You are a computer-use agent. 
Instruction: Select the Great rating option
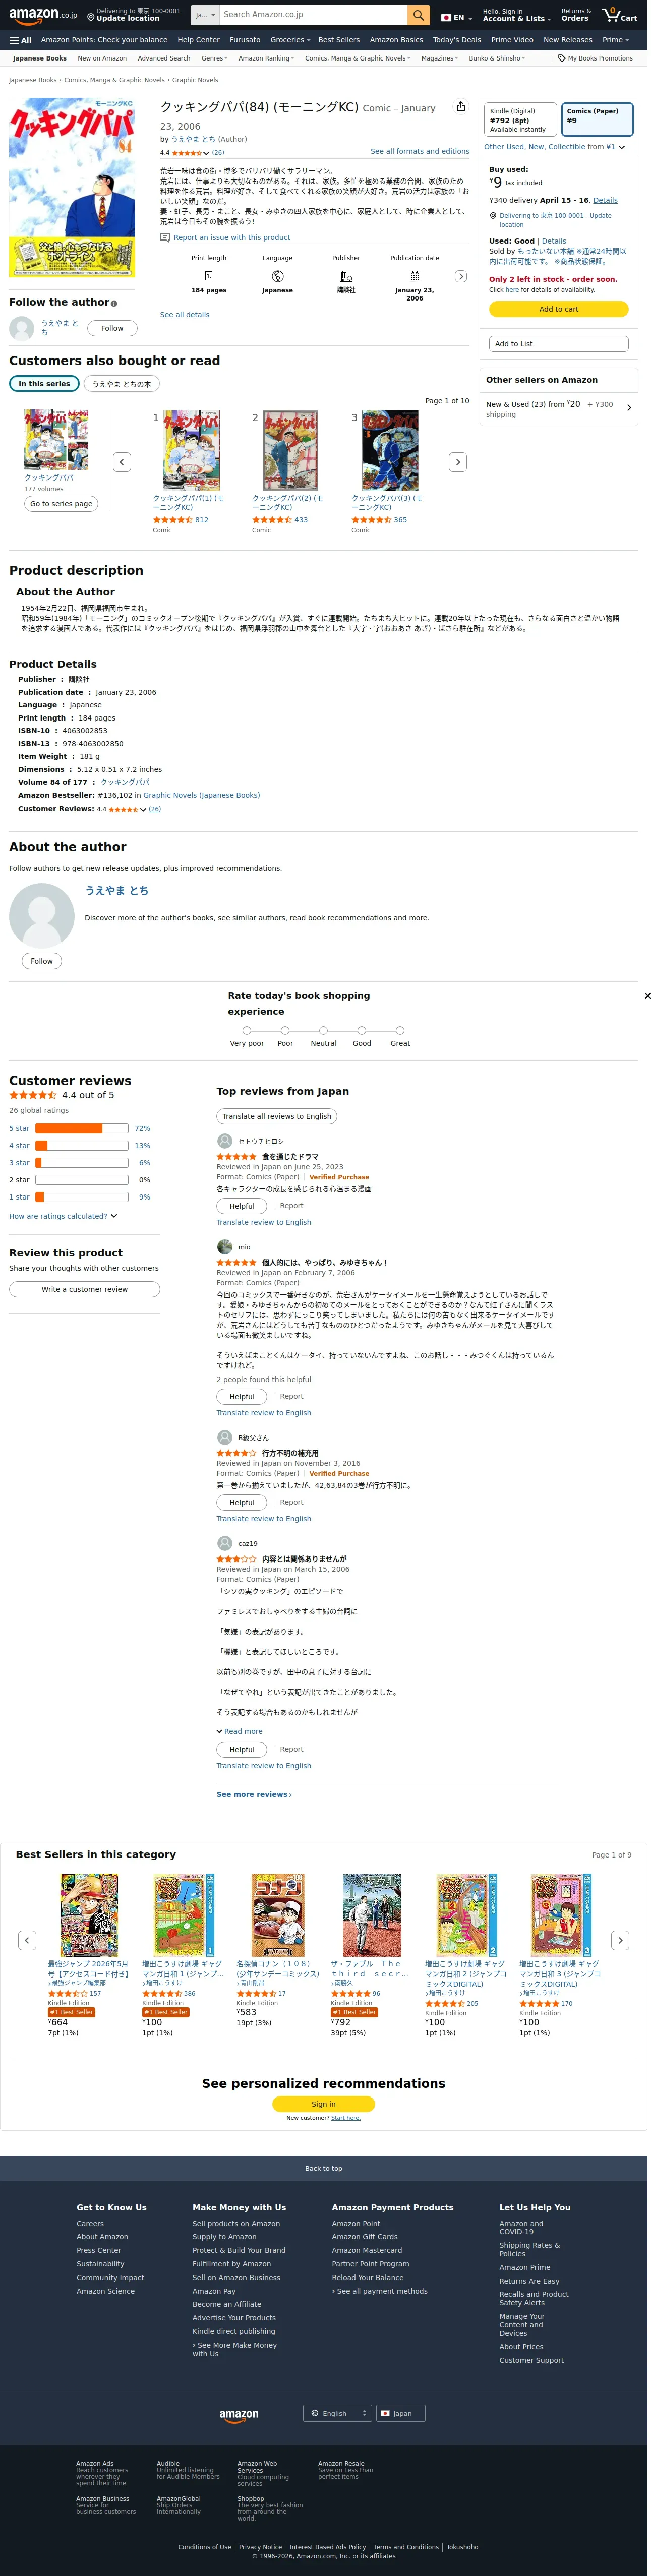click(400, 1030)
